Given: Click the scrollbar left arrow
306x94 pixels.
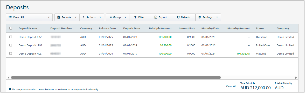Looking at the screenshot, I should pos(8,78).
